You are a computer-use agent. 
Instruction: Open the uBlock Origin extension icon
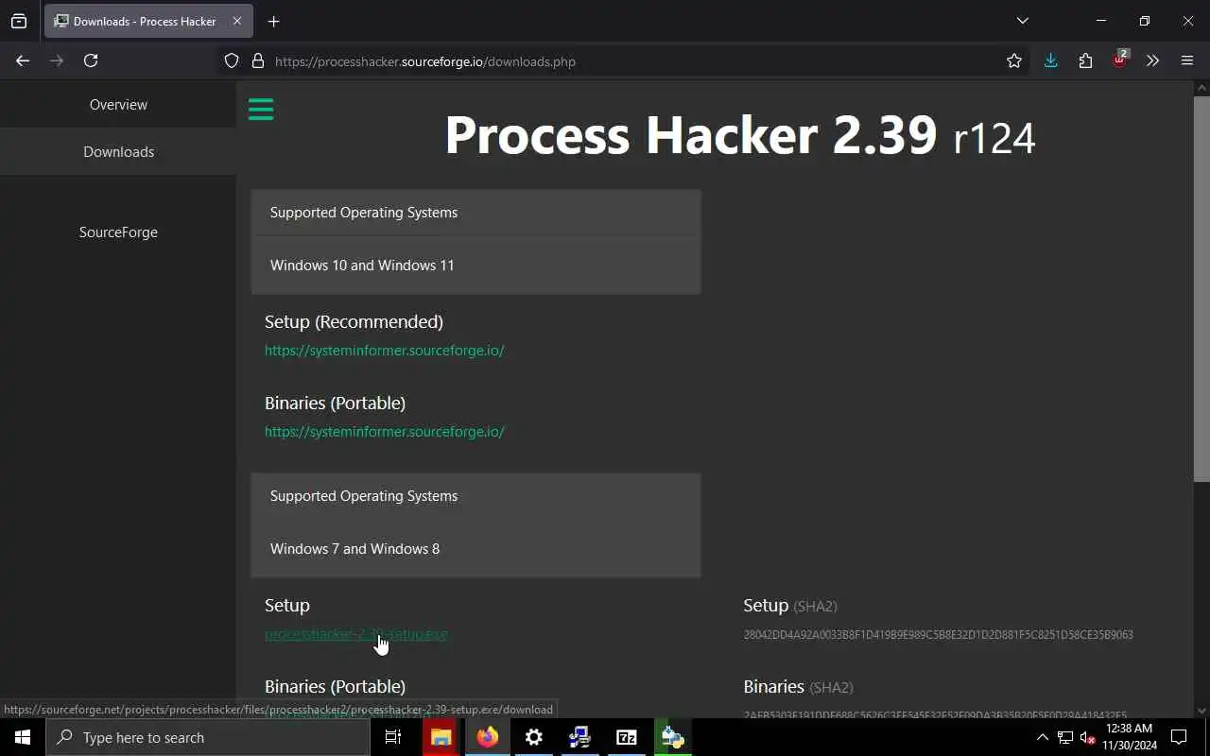[x=1120, y=60]
